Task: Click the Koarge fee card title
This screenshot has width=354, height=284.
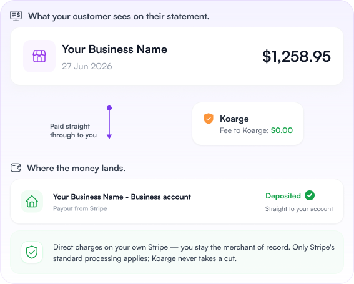Action: tap(234, 119)
